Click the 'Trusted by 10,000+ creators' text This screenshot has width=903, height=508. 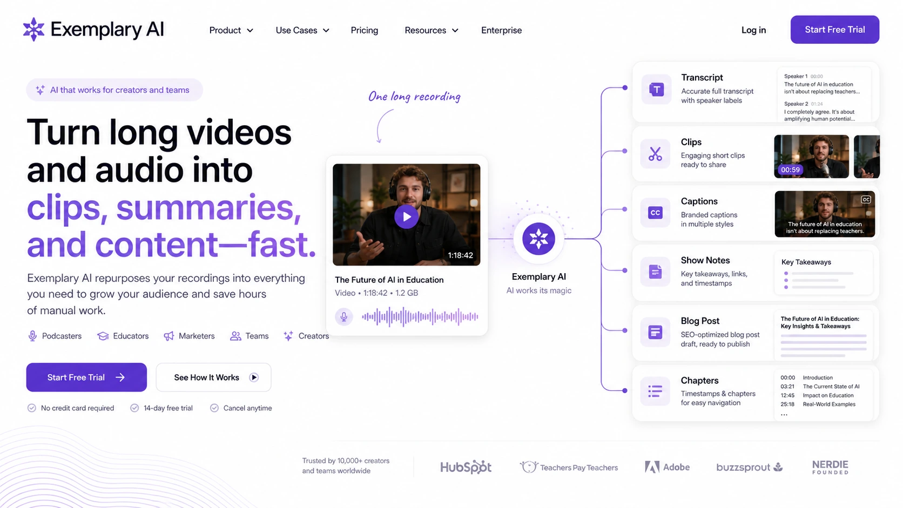pos(346,461)
